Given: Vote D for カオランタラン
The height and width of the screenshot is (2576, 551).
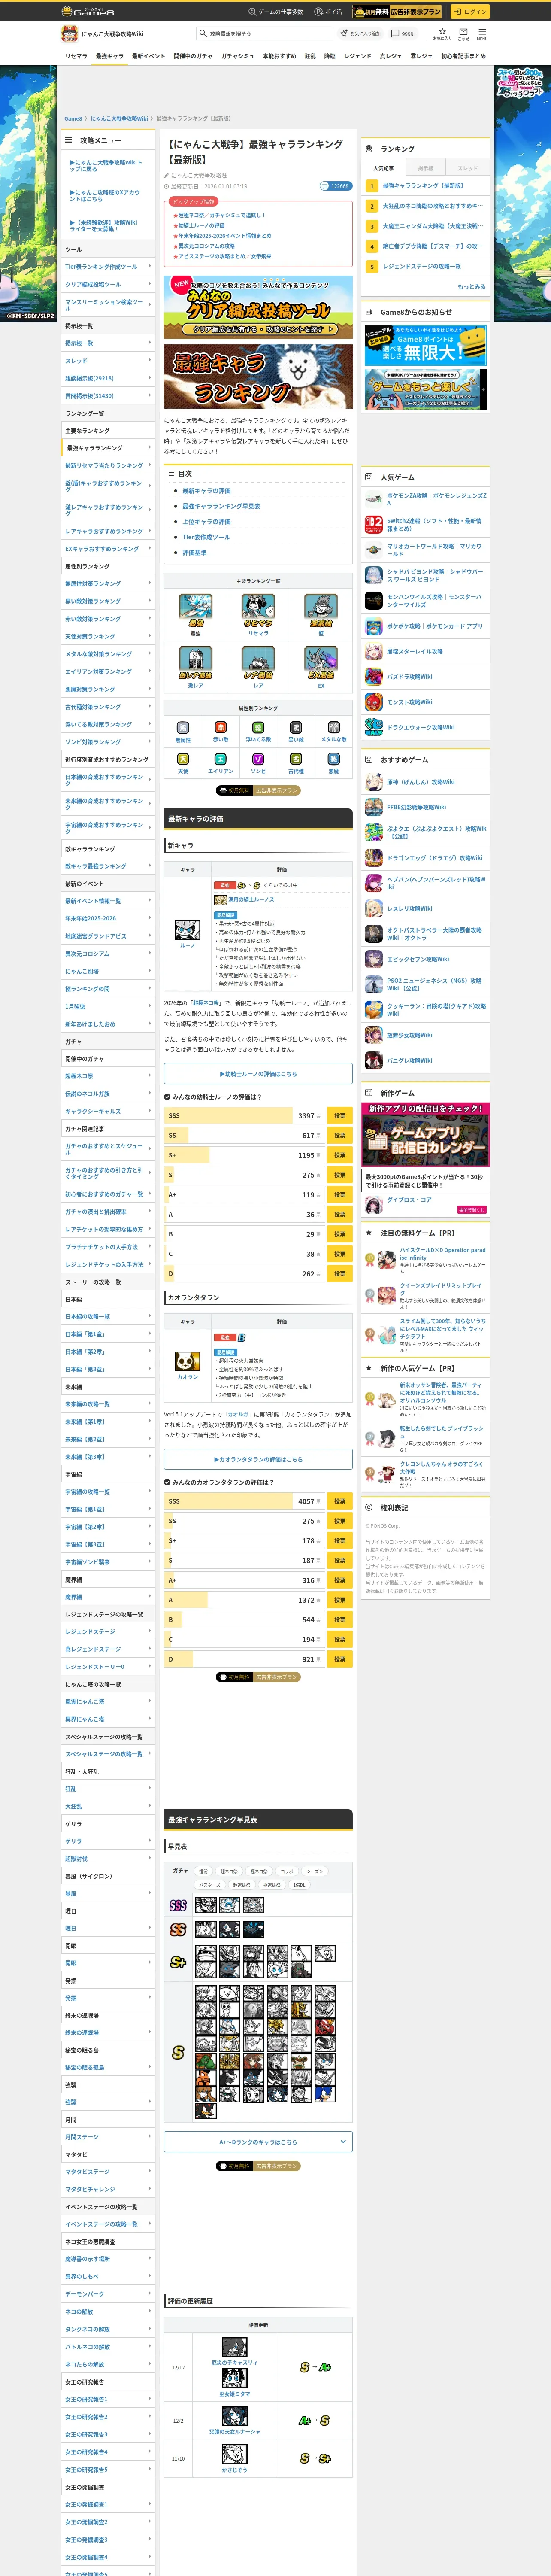Looking at the screenshot, I should point(340,1659).
